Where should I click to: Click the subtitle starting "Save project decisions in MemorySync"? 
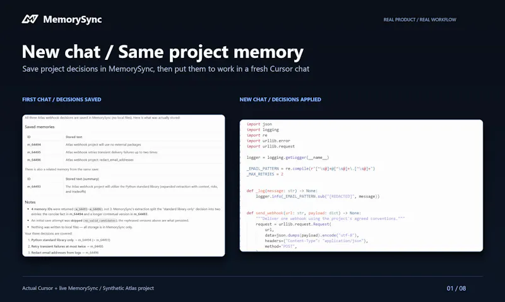tap(165, 69)
